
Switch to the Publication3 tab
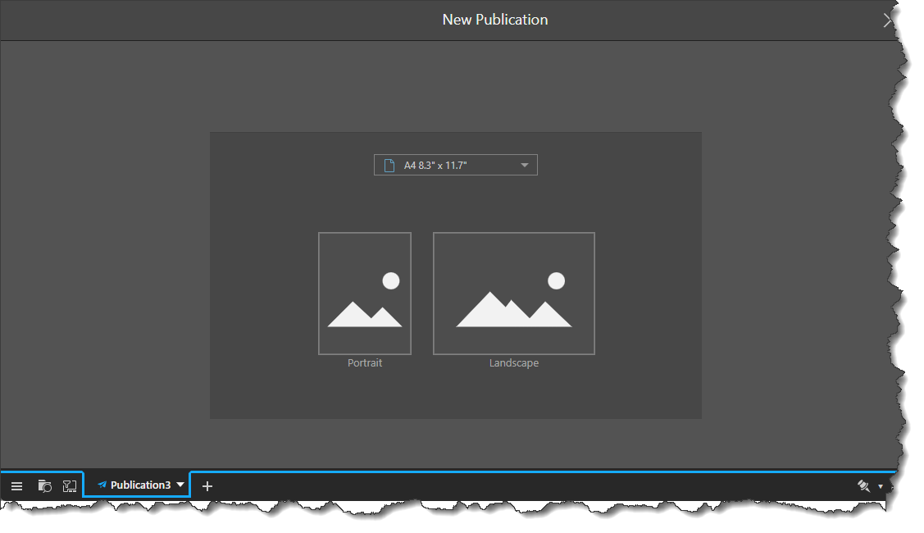[x=140, y=485]
